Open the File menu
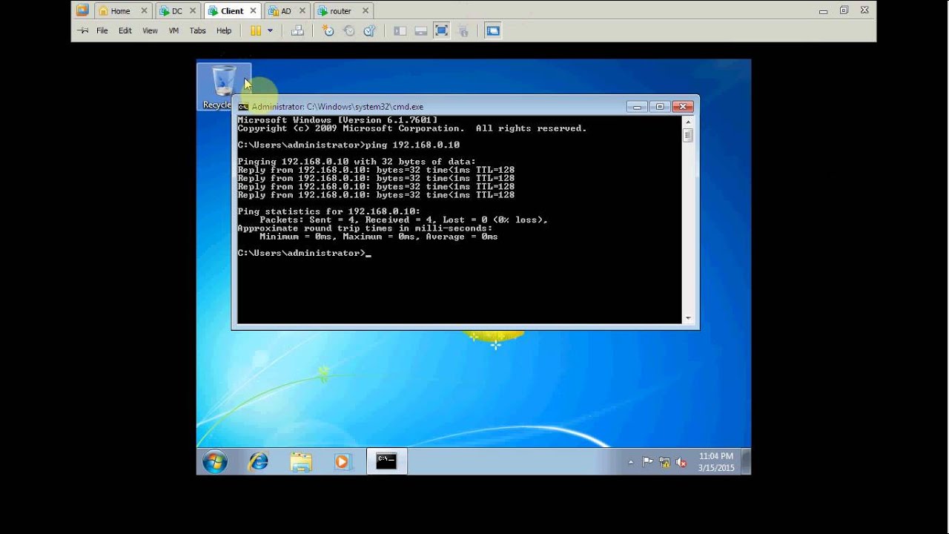 tap(102, 30)
